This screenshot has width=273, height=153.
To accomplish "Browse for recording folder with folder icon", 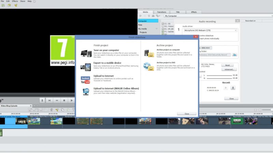I will pos(234,55).
